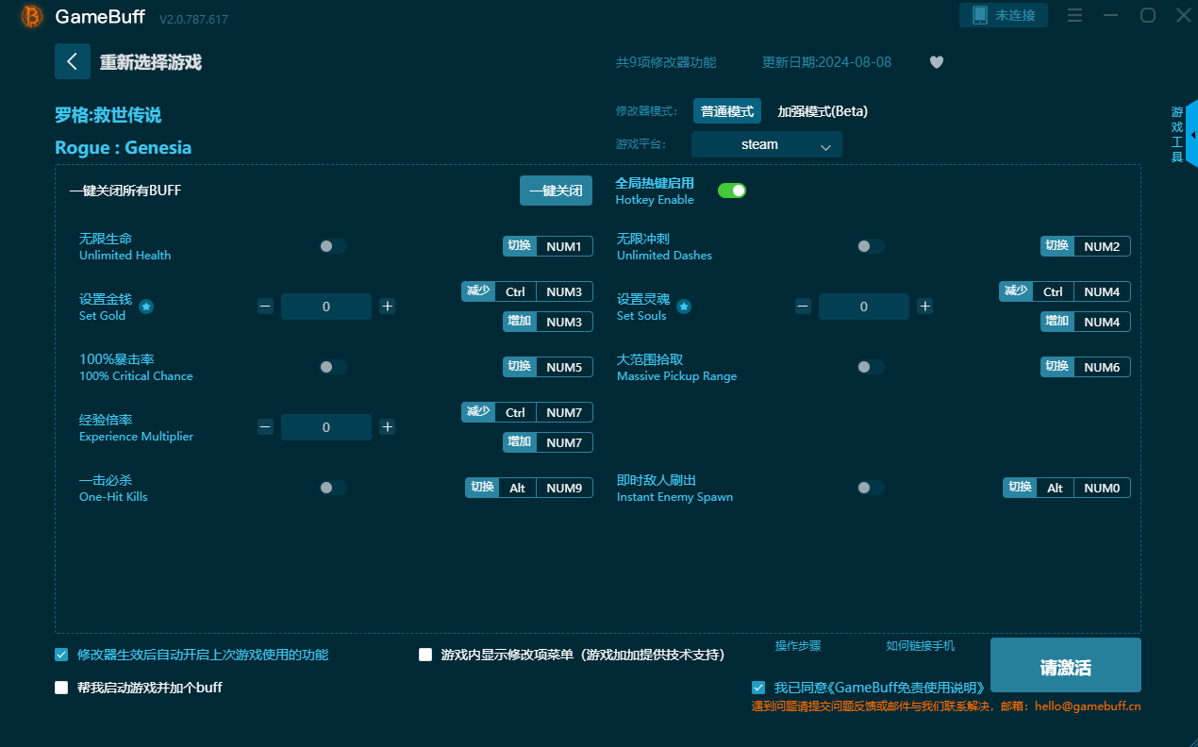Open the hamburger menu icon
Viewport: 1198px width, 747px height.
click(1074, 15)
